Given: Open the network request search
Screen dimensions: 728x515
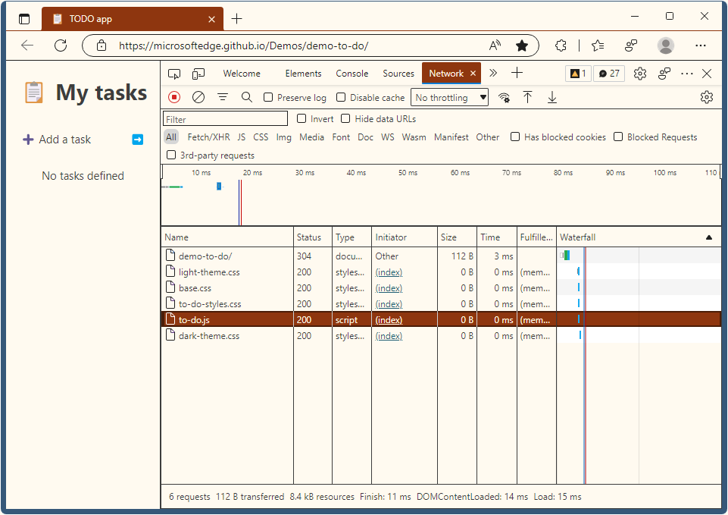Looking at the screenshot, I should [246, 97].
